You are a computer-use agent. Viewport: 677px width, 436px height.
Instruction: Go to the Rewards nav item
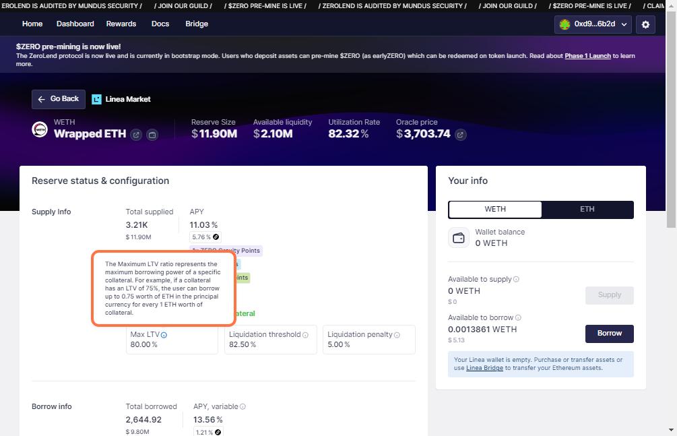(121, 24)
